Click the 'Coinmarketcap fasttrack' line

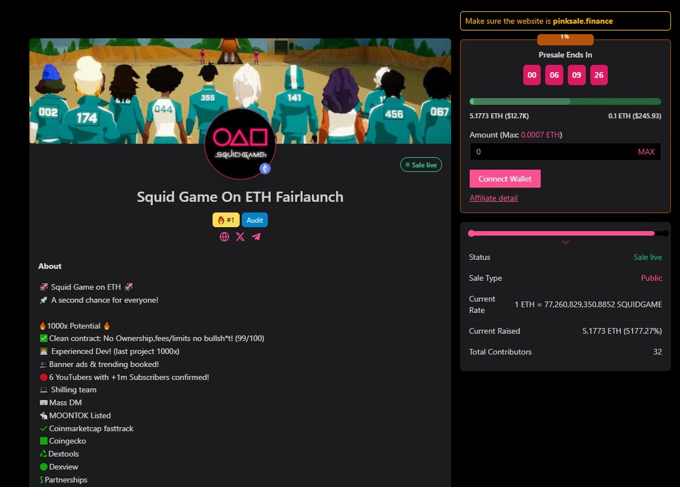point(86,429)
